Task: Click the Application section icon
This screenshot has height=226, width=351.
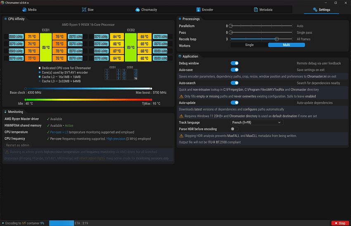Action: pos(180,56)
